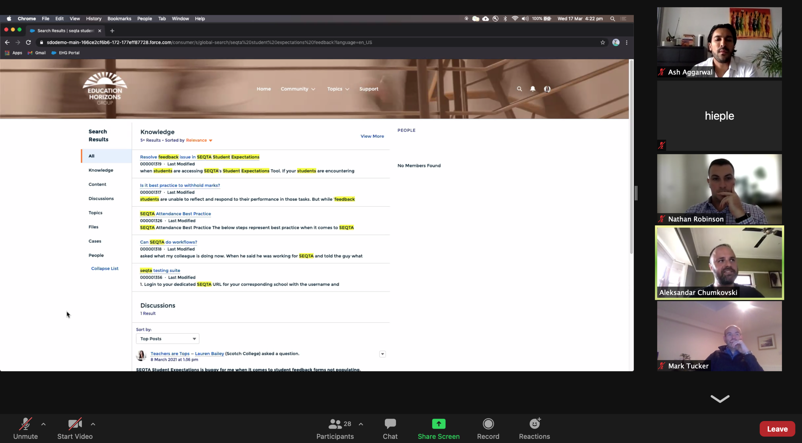
Task: Click the site search magnifier icon
Action: point(519,89)
